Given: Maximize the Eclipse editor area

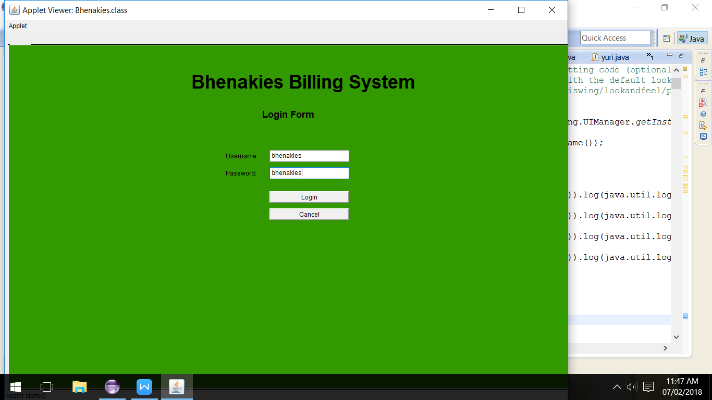Looking at the screenshot, I should [x=681, y=56].
